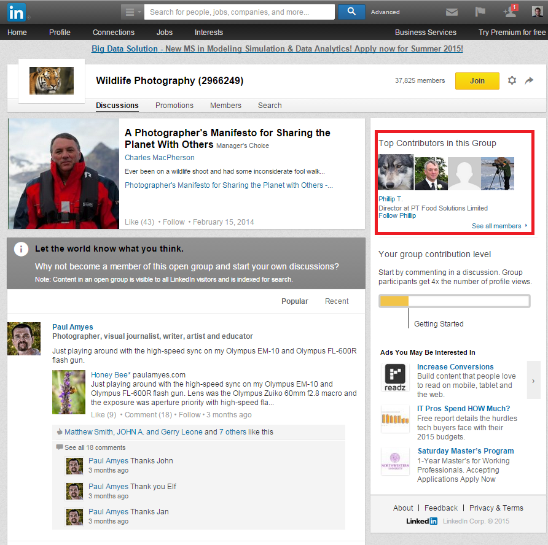Open the readz ad logo

(x=395, y=377)
